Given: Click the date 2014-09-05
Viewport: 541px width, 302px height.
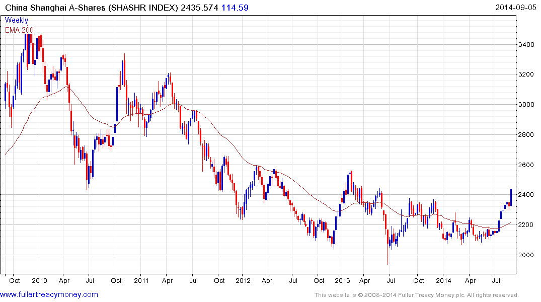Looking at the screenshot, I should point(516,7).
